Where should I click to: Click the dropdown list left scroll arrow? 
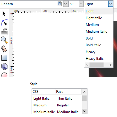(87, 65)
